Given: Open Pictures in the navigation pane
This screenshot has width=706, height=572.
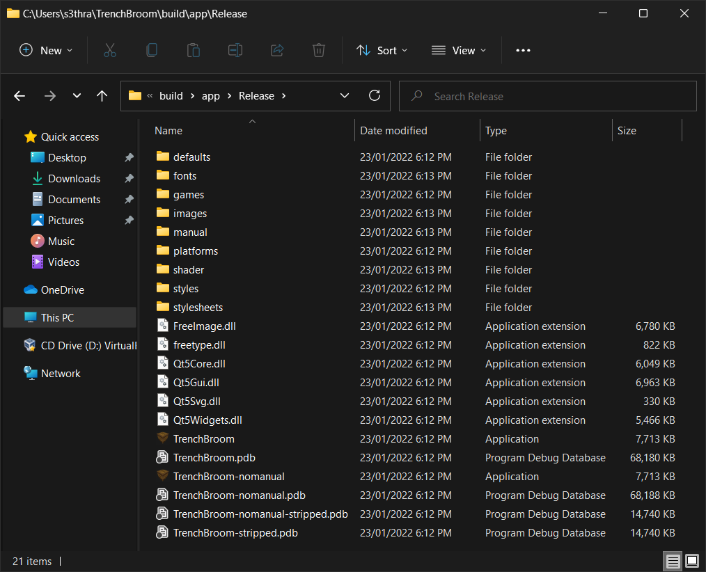Looking at the screenshot, I should point(65,220).
